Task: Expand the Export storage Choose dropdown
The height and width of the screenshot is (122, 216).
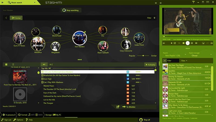Action: point(195,55)
